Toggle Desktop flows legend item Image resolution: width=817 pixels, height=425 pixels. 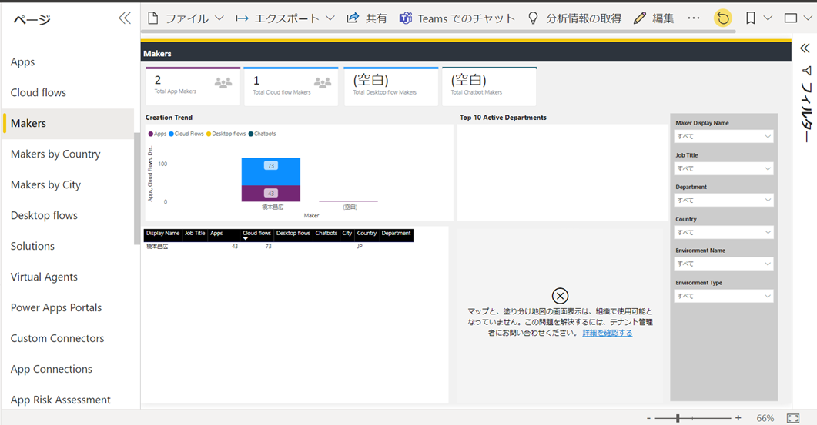pos(226,134)
